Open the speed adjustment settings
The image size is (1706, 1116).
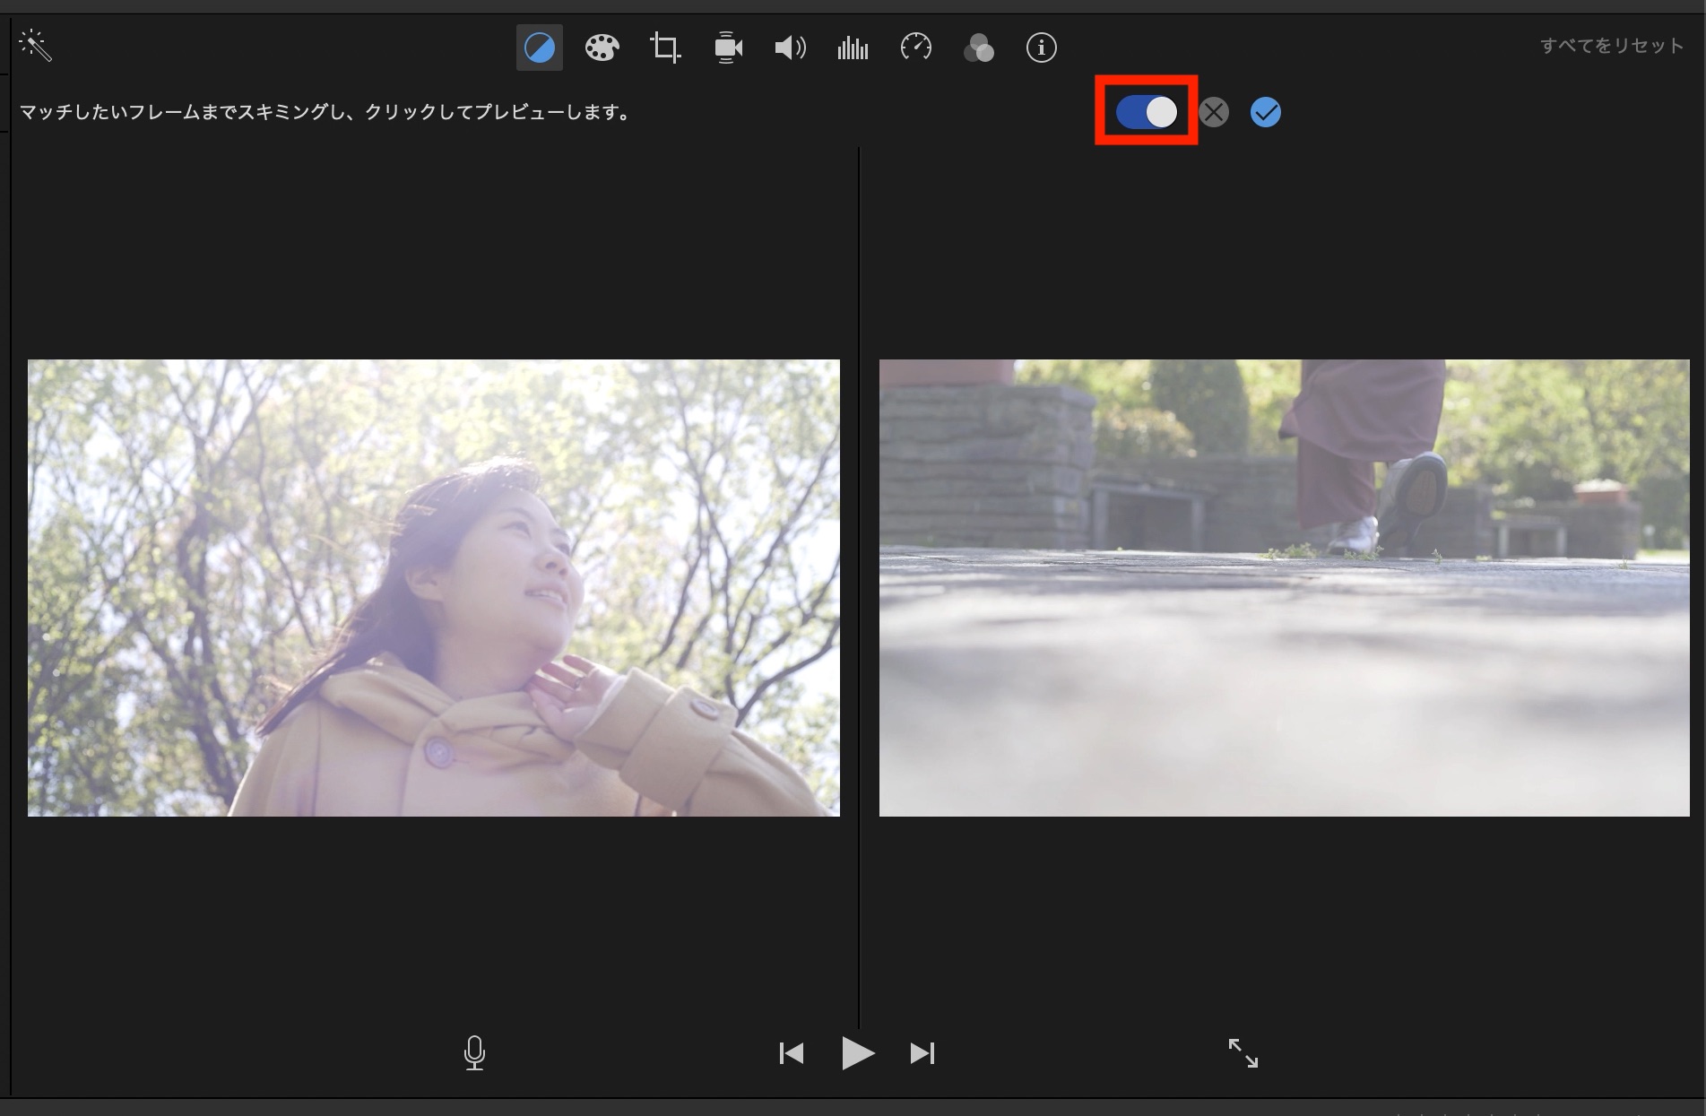click(915, 48)
